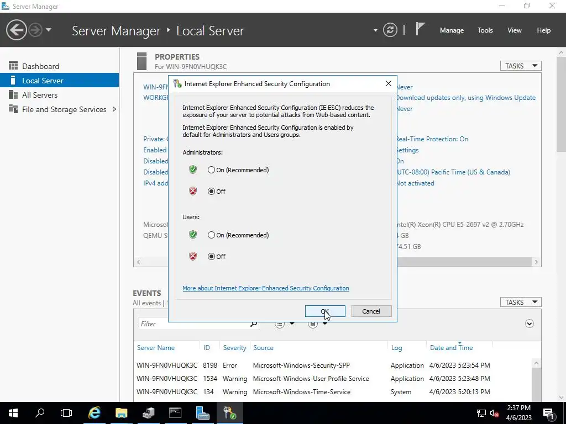Open the dropdown arrow left of refresh
The image size is (566, 424).
(x=375, y=30)
